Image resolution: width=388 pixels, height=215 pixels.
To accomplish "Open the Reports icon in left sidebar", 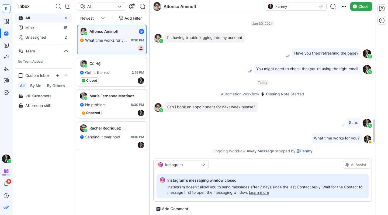I will point(6,81).
